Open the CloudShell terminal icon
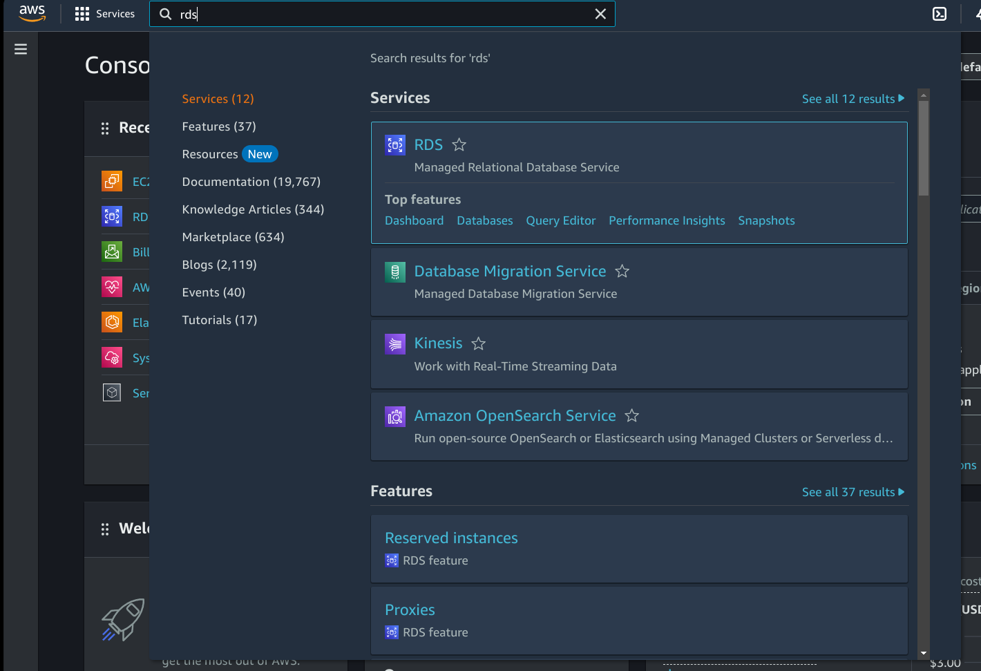Viewport: 981px width, 671px height. tap(940, 14)
